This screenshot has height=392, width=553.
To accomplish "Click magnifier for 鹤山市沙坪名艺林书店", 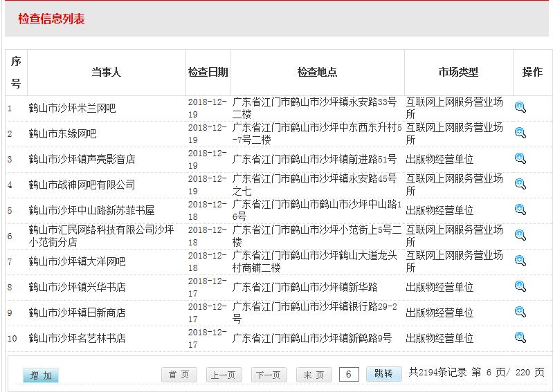I will tap(520, 337).
